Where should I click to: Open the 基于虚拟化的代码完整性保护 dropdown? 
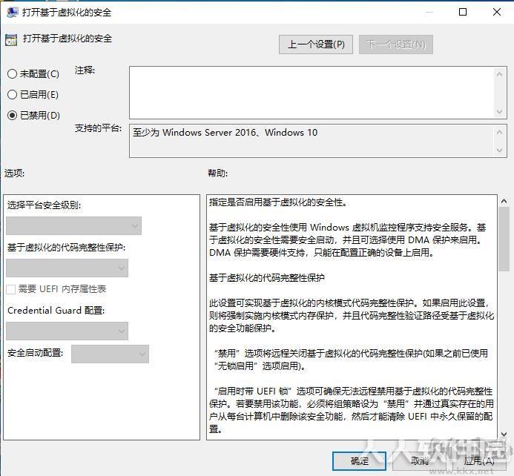point(67,268)
